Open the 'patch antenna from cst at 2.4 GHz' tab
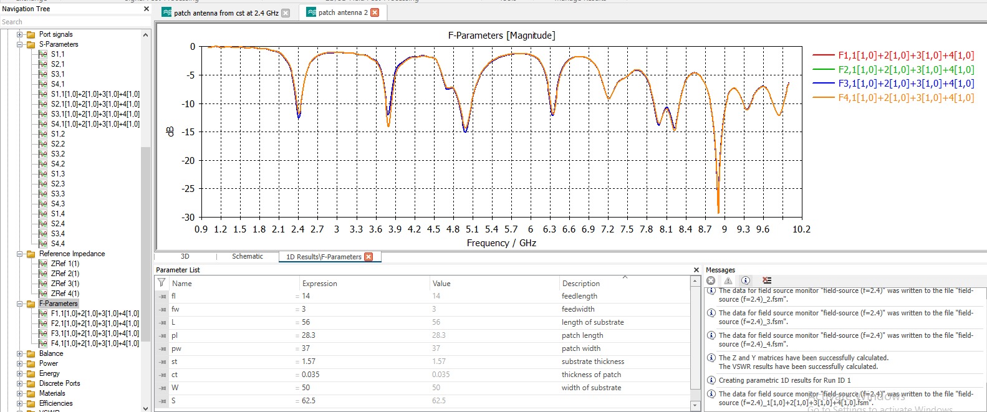 click(x=226, y=13)
